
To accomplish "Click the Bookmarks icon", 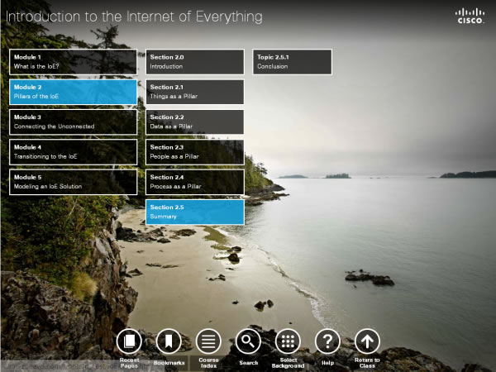I will 169,341.
